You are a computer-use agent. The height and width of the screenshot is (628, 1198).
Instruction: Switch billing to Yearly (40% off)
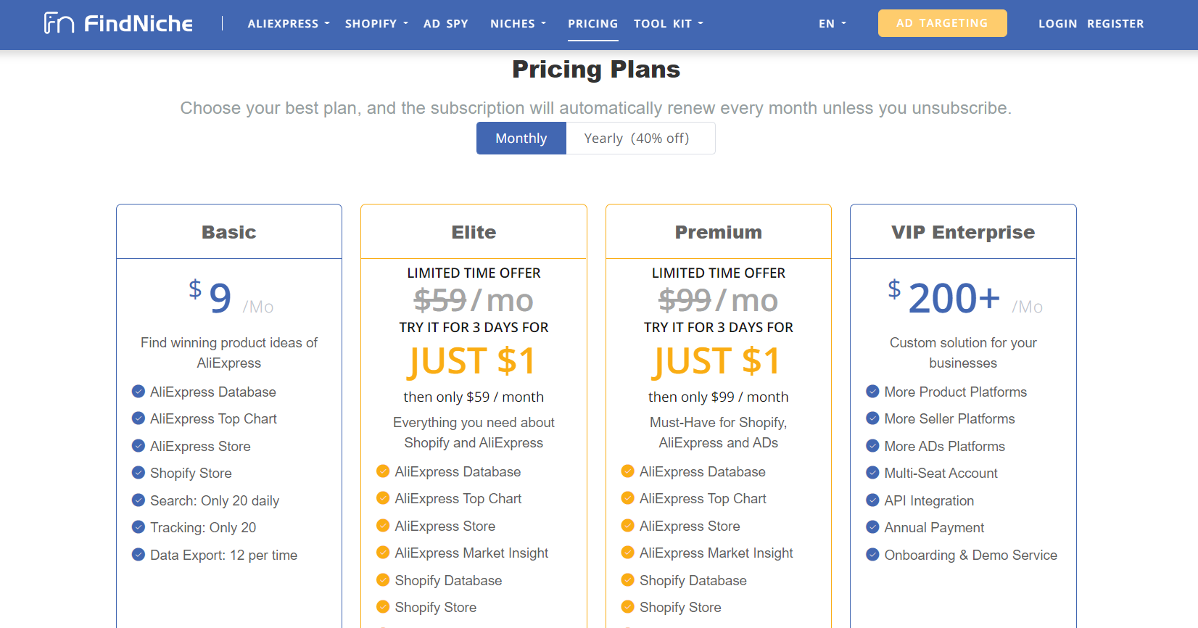pyautogui.click(x=637, y=139)
